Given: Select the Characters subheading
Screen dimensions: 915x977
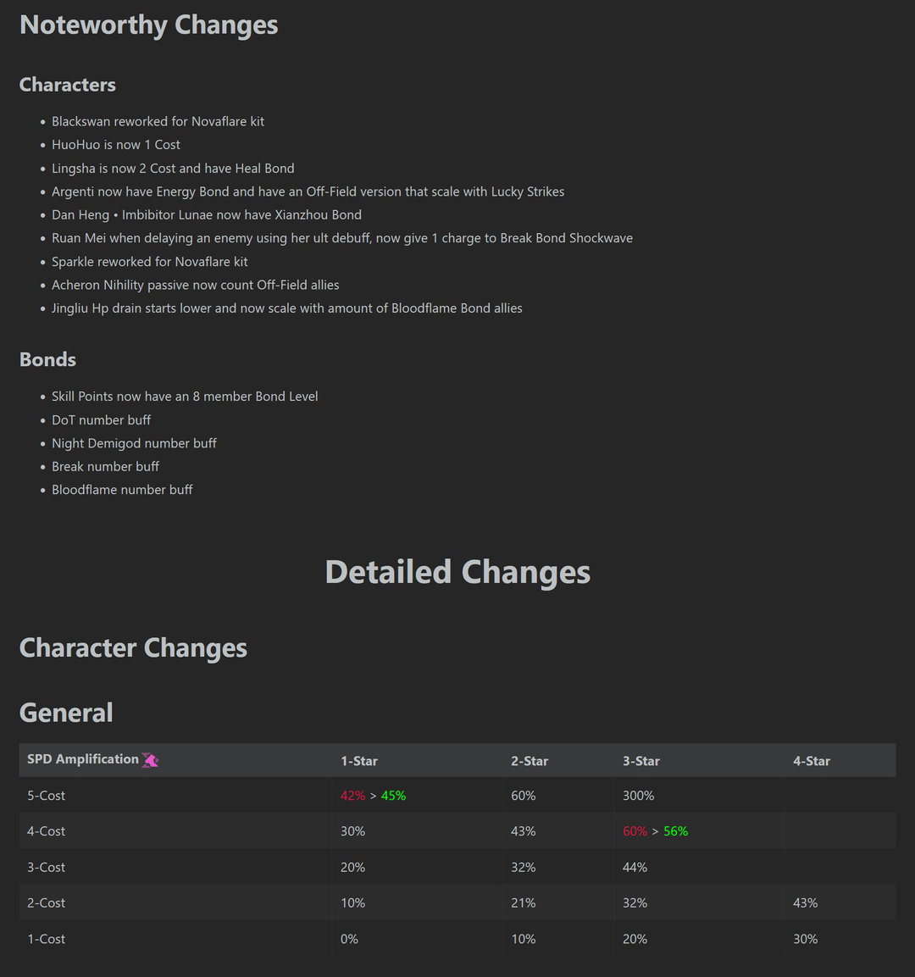Looking at the screenshot, I should coord(67,85).
